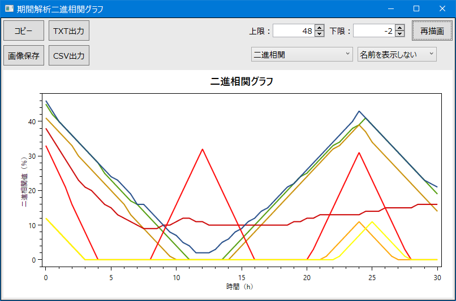The width and height of the screenshot is (456, 301).
Task: Decrease the 下限 value with down arrow
Action: pyautogui.click(x=400, y=34)
